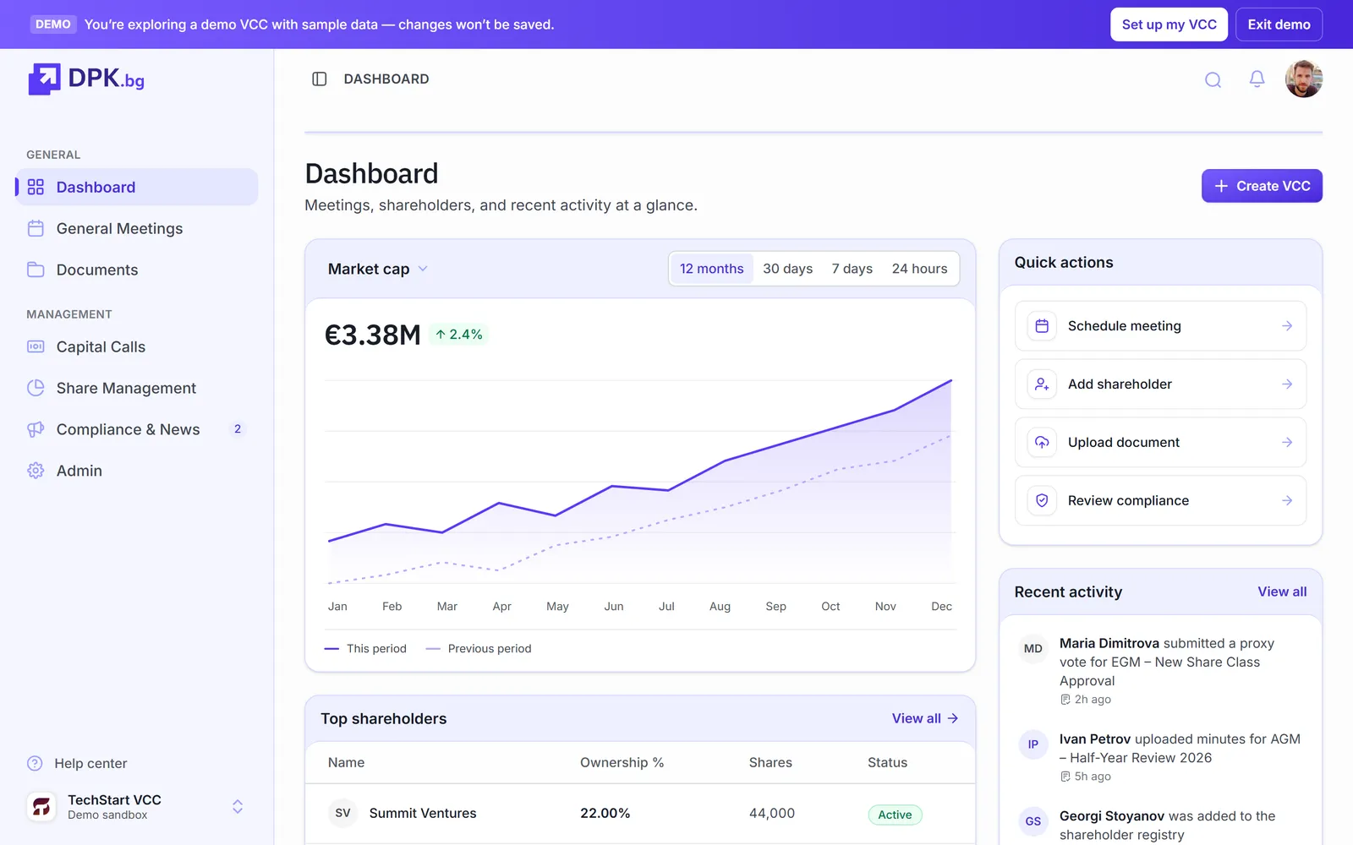Viewport: 1353px width, 845px height.
Task: Click the SV avatar for Summit Ventures
Action: (x=342, y=813)
